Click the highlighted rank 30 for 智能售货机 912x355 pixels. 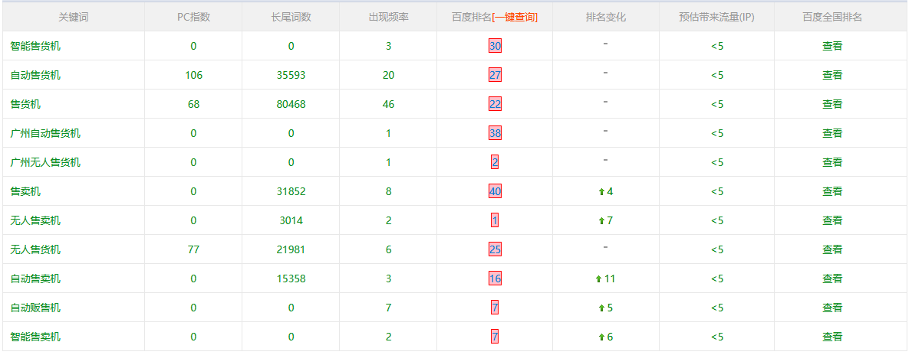495,46
